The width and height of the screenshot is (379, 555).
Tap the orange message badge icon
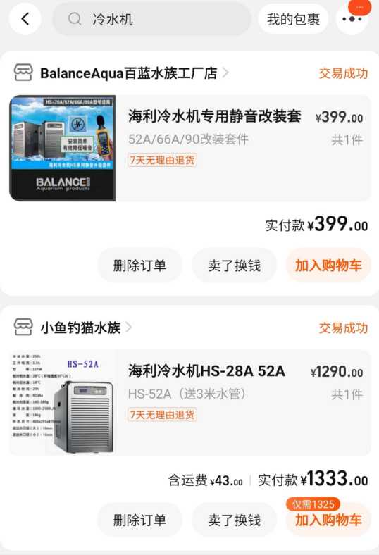[359, 7]
